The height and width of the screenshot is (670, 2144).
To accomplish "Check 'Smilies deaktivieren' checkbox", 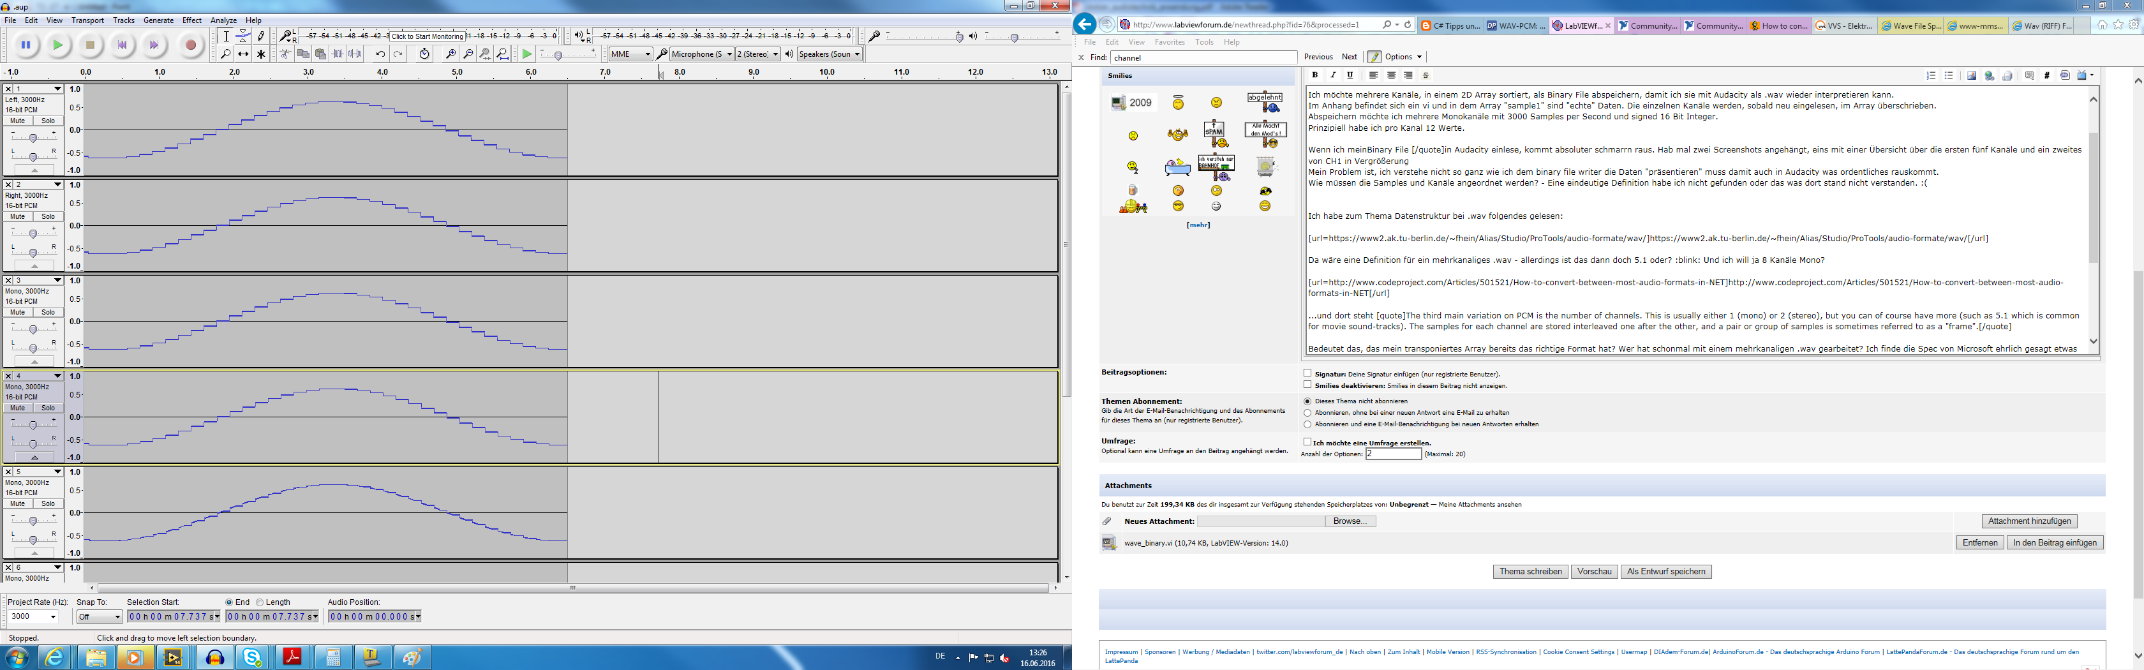I will point(1307,385).
